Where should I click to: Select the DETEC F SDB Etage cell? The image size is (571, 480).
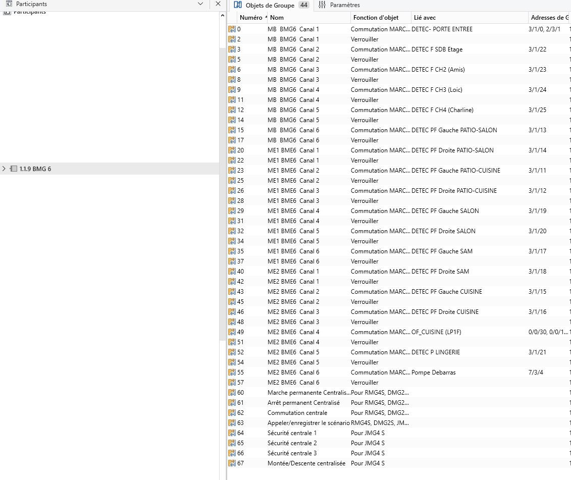pyautogui.click(x=437, y=49)
